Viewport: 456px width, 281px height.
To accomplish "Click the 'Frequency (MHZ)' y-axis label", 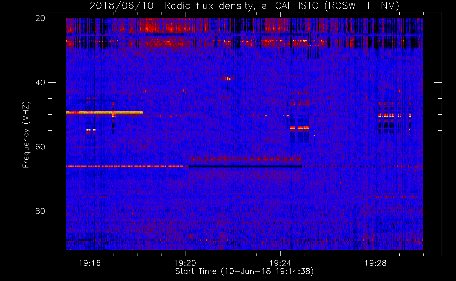I will (x=26, y=135).
